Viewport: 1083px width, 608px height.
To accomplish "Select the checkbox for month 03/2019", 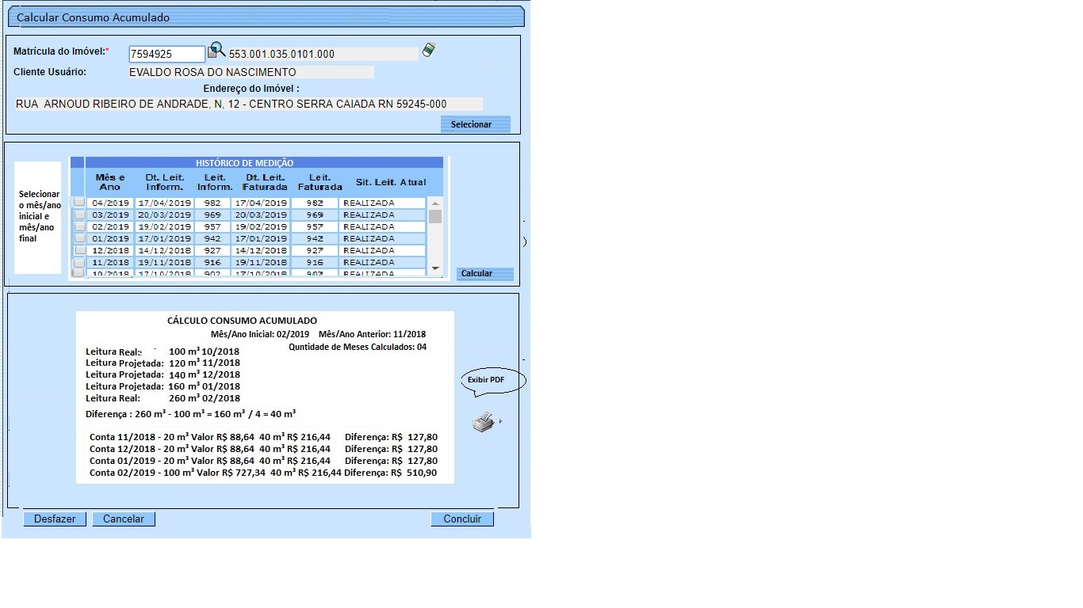I will (x=79, y=215).
